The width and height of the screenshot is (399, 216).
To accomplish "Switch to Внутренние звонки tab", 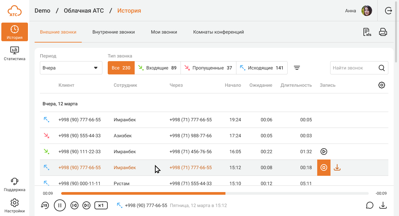I will (x=113, y=32).
